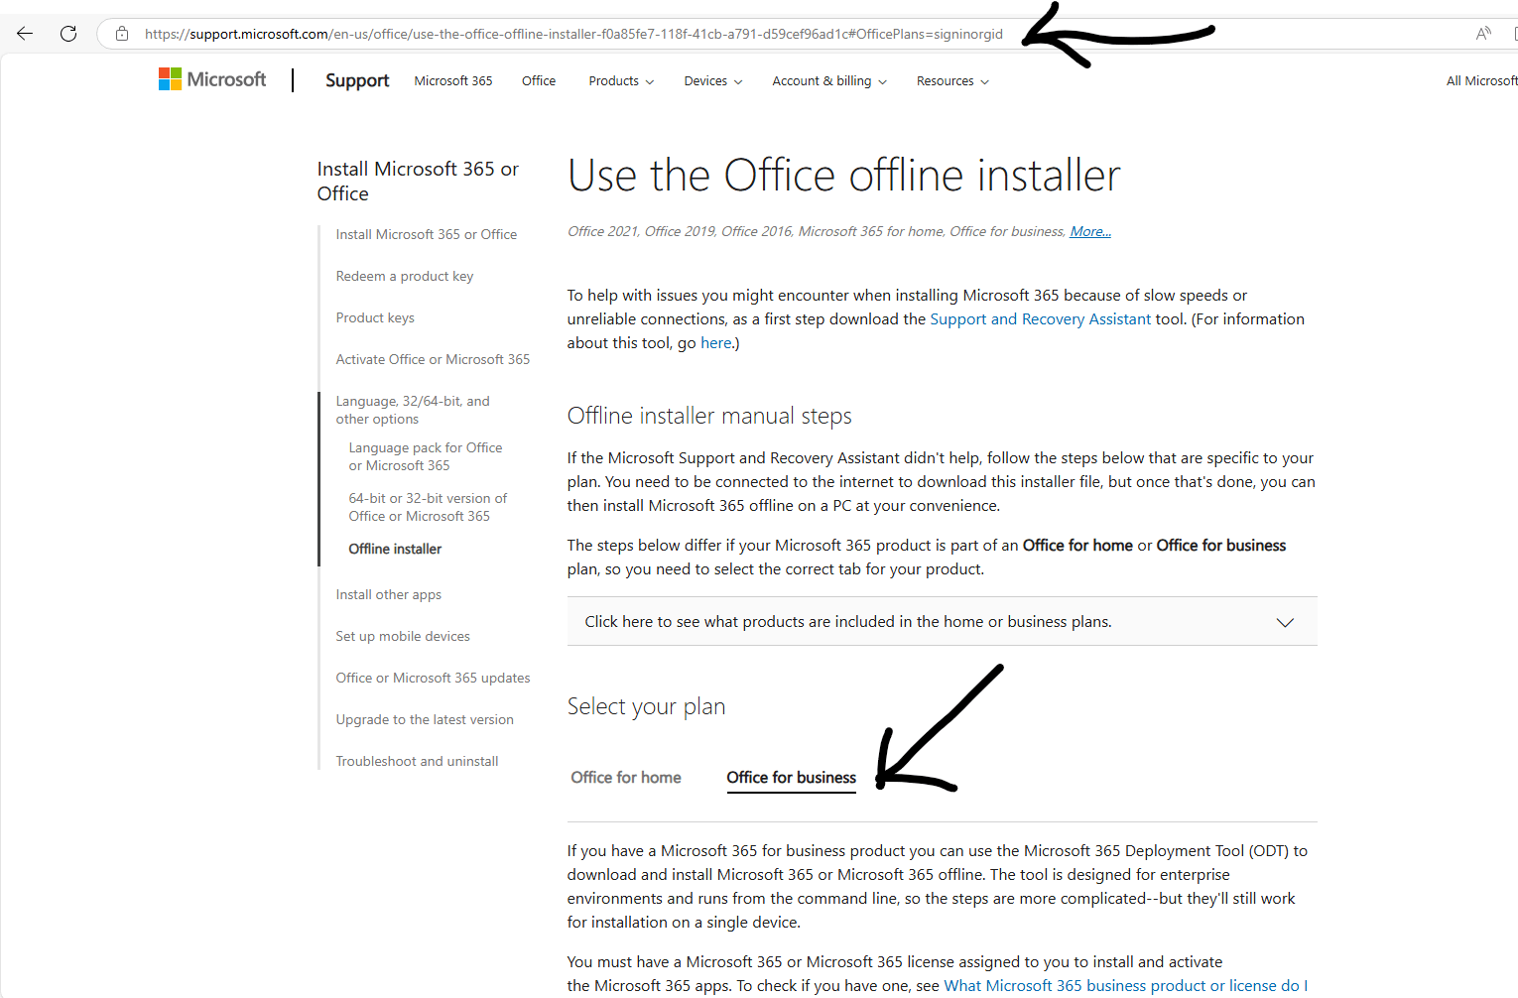Switch to the Office for home tab
This screenshot has width=1518, height=998.
(625, 778)
